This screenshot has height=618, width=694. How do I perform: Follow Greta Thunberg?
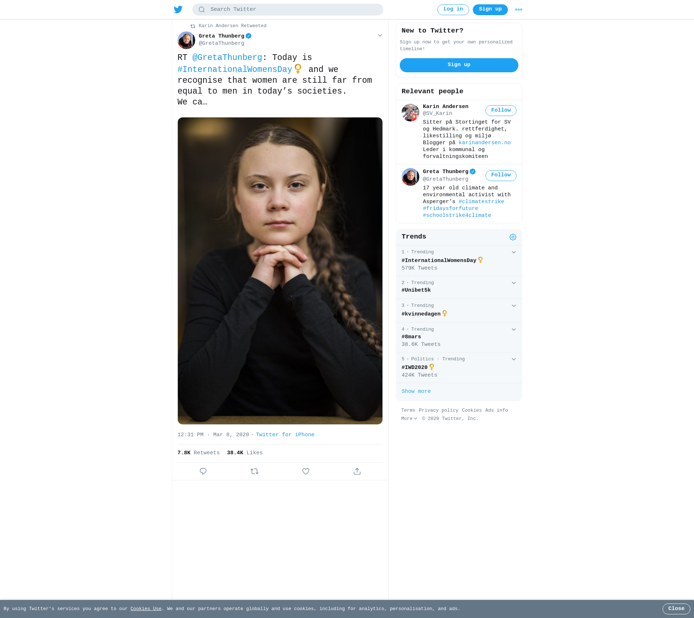point(501,176)
